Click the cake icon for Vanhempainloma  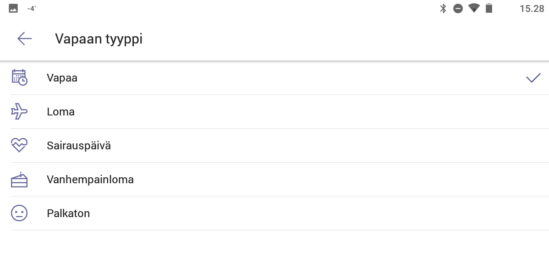(19, 180)
